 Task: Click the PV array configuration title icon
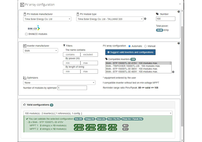(x=22, y=5)
